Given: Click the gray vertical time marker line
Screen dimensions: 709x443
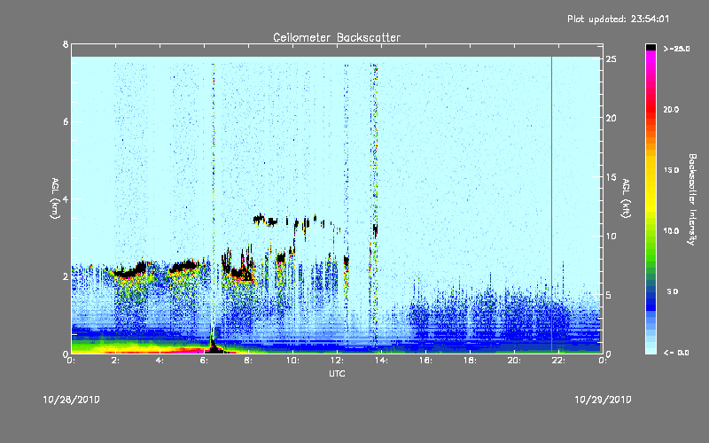Looking at the screenshot, I should point(551,205).
